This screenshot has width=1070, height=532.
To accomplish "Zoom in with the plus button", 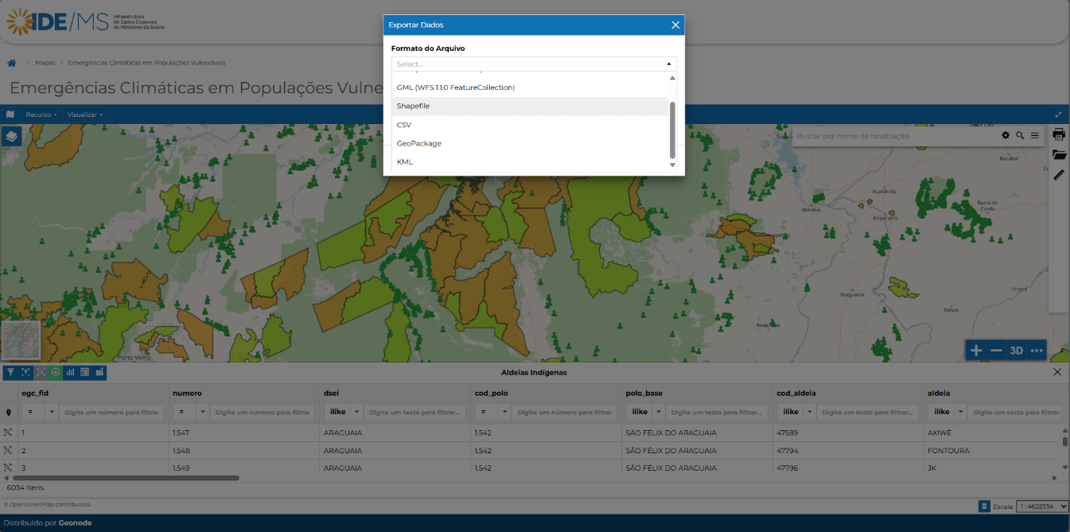I will (x=976, y=351).
